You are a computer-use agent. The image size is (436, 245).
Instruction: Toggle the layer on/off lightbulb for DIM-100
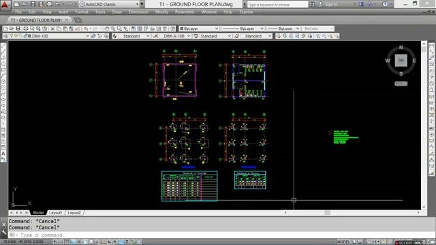tap(12, 36)
